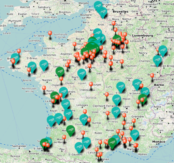The width and height of the screenshot is (174, 163).
Task: Select the teal marker over Strasbourg
Action: point(163,51)
